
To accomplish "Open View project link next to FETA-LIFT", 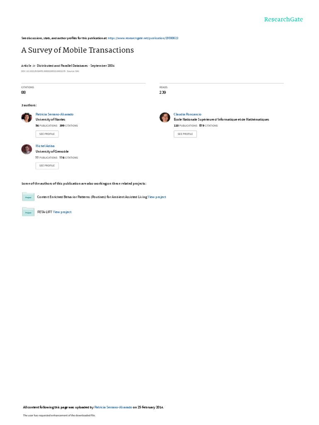I will pyautogui.click(x=62, y=212).
